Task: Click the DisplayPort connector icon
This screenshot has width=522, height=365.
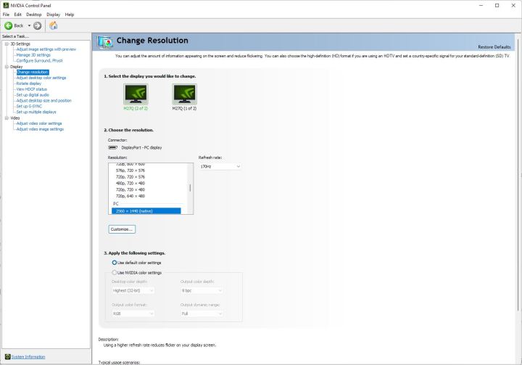Action: (x=113, y=147)
